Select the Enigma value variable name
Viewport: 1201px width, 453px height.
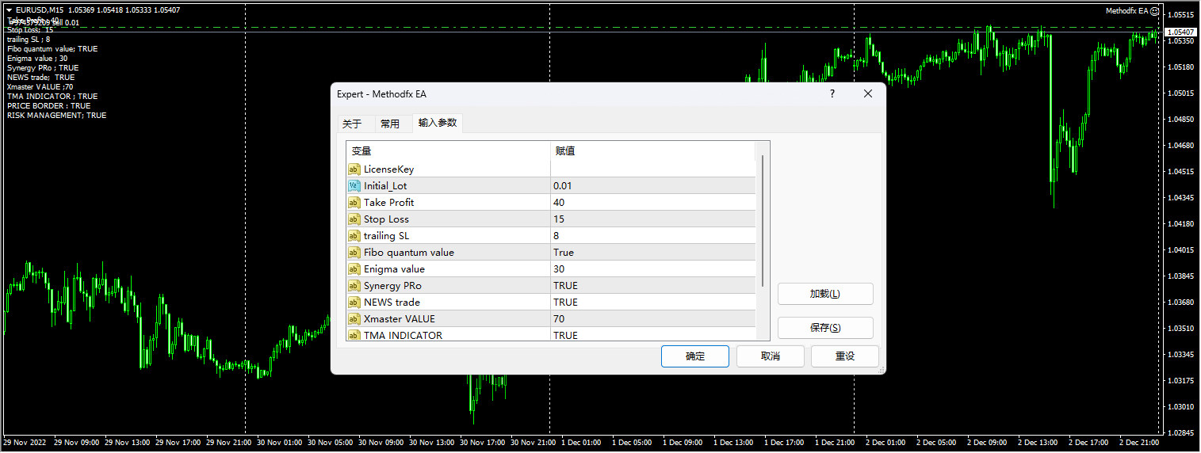[x=394, y=269]
